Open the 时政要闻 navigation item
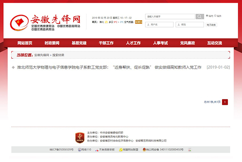 (x=52, y=43)
